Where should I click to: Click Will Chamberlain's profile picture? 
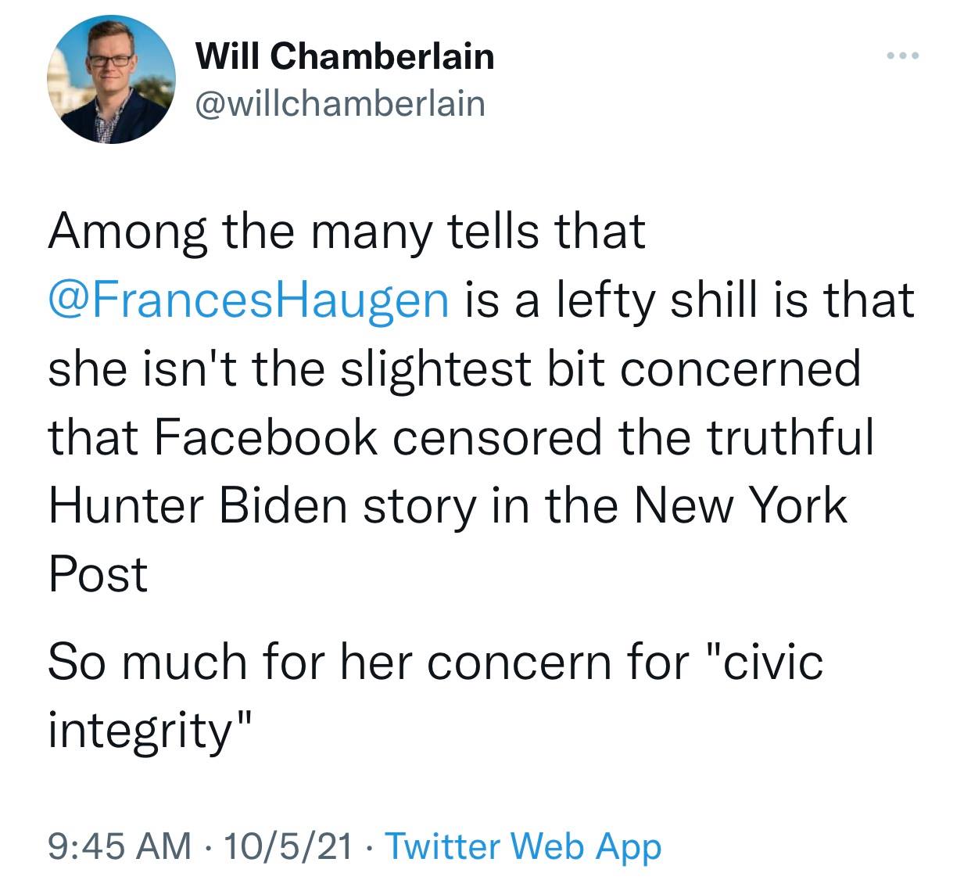coord(112,81)
